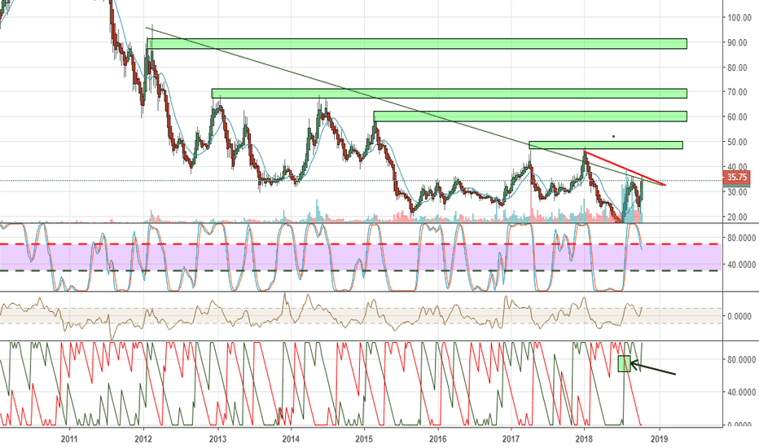Select the 2016 time axis label
Screen dimensions: 759x448
(x=438, y=439)
